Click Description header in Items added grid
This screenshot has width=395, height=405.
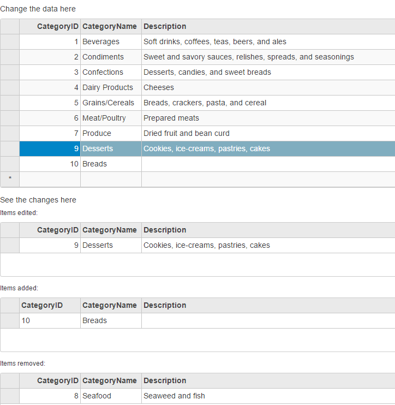(267, 305)
